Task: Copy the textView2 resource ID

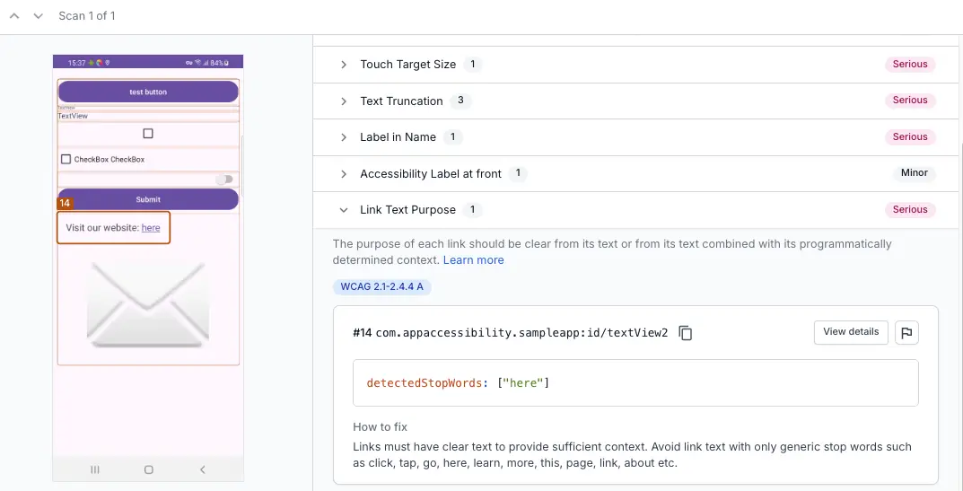Action: 686,333
